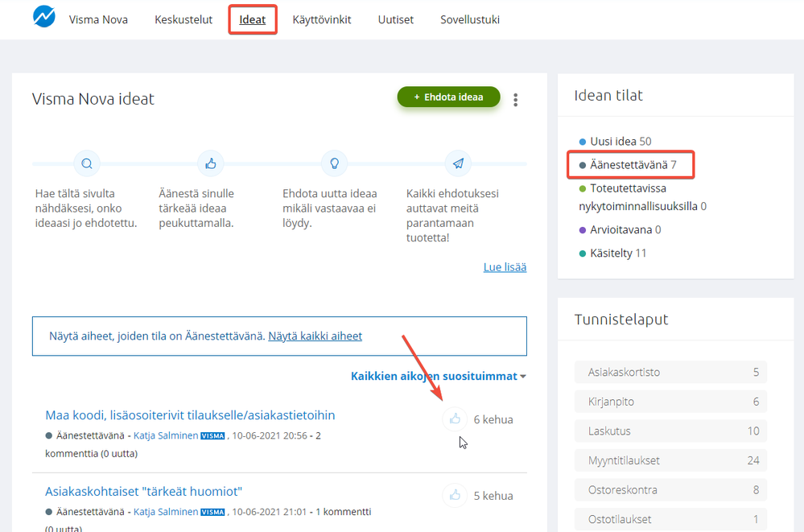This screenshot has height=532, width=804.
Task: Click the 5 kehua count
Action: [493, 496]
